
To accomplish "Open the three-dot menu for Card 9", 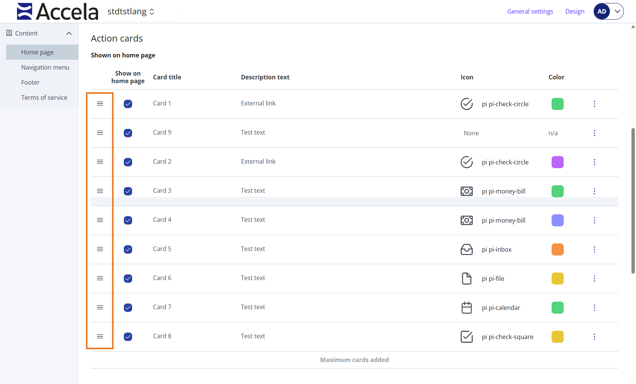I will [x=594, y=133].
